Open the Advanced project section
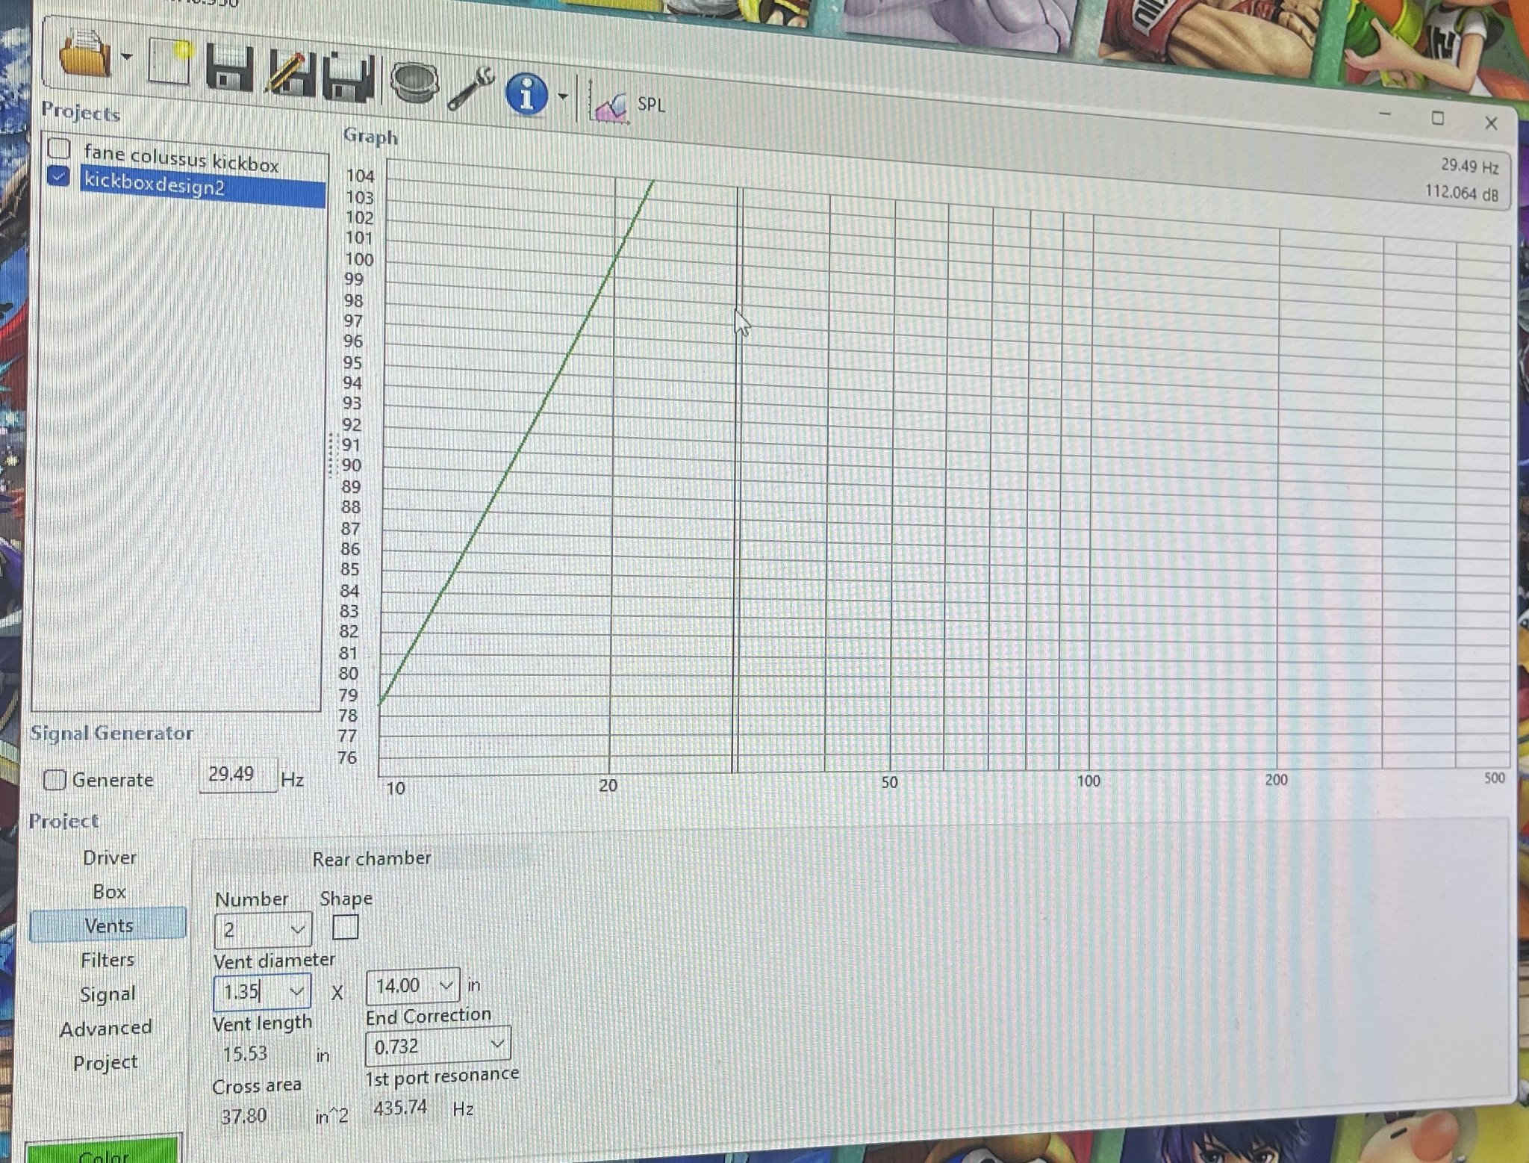The height and width of the screenshot is (1163, 1529). 105,1029
